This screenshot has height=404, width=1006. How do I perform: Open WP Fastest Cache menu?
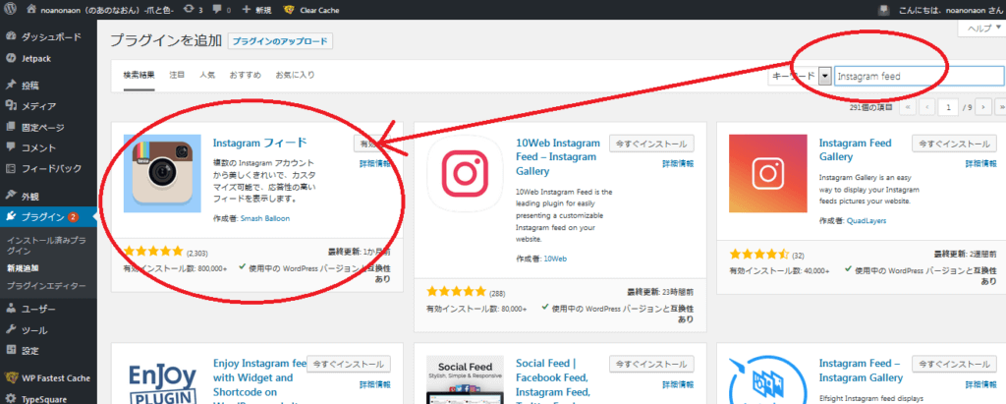[48, 377]
